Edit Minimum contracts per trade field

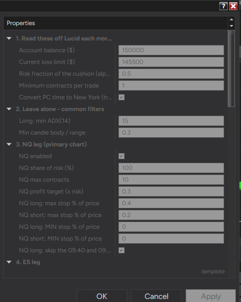171,85
